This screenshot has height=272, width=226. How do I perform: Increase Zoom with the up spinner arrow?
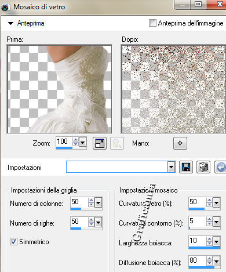75,140
